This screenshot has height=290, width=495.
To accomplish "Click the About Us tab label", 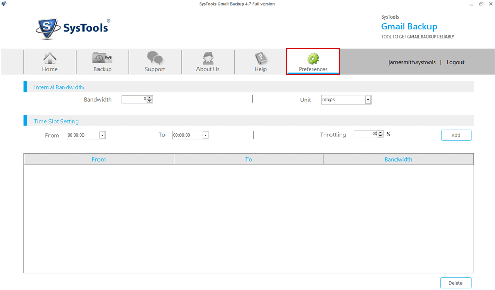I will tap(208, 69).
